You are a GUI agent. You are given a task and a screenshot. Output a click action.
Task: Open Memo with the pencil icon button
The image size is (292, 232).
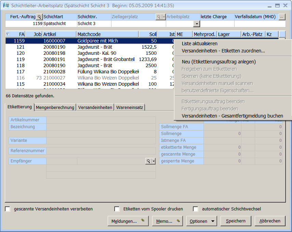tap(167, 221)
